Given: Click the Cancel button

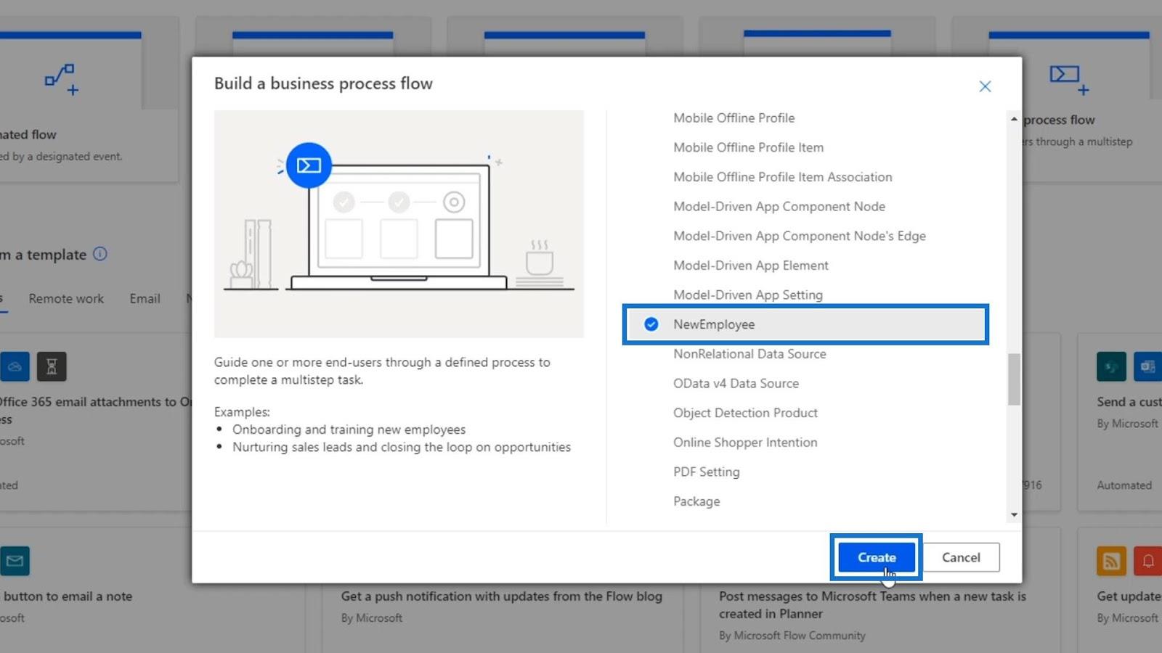Looking at the screenshot, I should click(961, 557).
